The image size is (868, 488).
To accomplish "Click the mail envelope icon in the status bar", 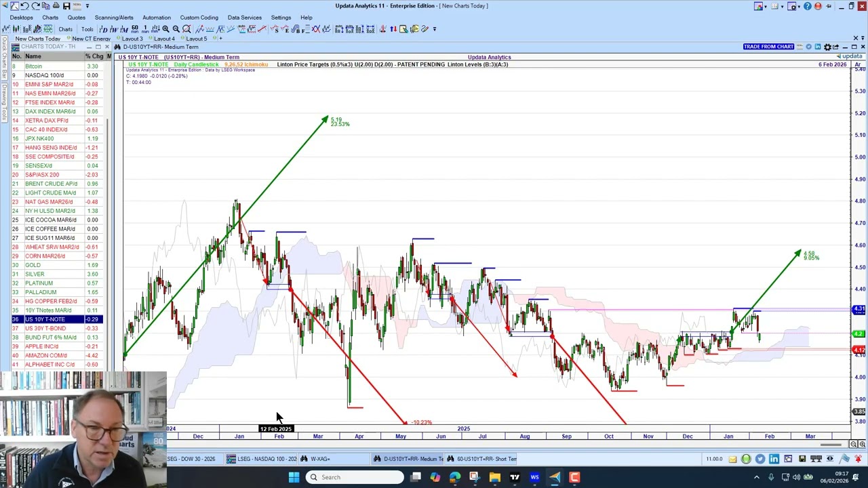I will (x=732, y=459).
